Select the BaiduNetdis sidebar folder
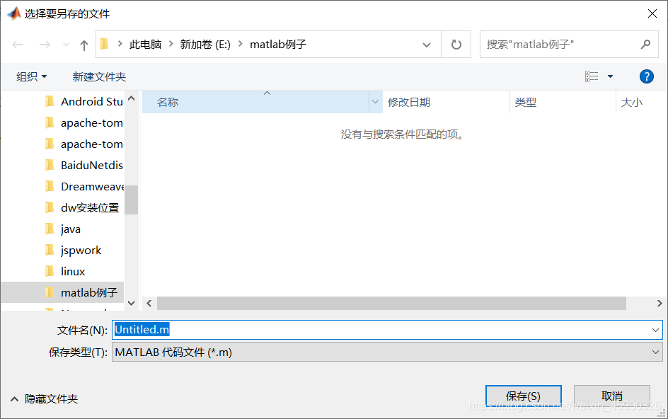 coord(93,165)
